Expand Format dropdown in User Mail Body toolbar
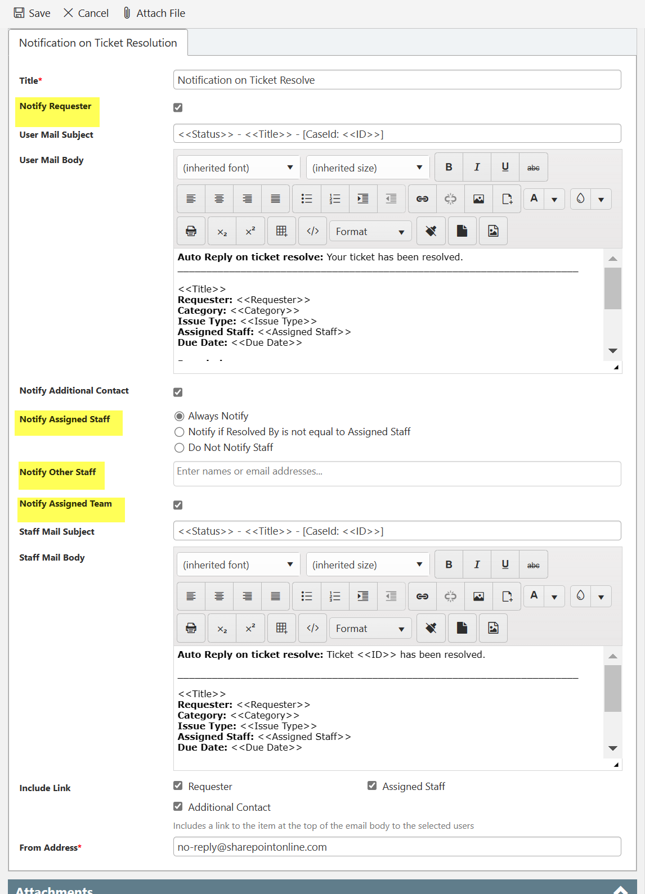Image resolution: width=645 pixels, height=894 pixels. (x=370, y=232)
